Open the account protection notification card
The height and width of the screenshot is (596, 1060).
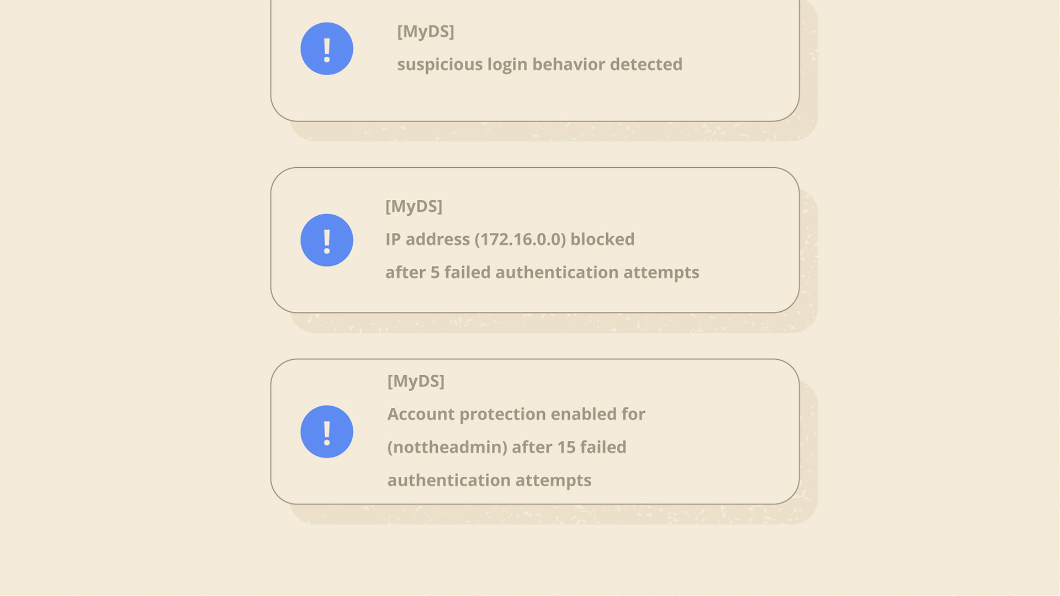(x=535, y=432)
